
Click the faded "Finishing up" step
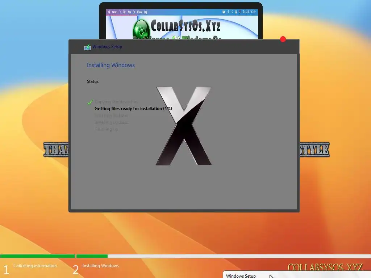point(106,129)
